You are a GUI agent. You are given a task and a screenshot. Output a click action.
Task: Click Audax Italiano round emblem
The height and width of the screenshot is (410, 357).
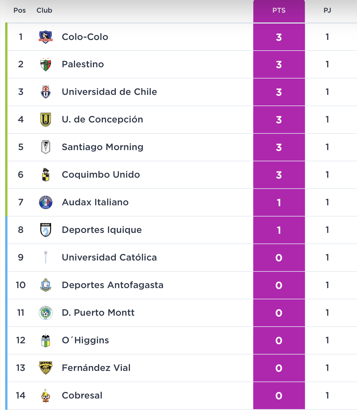45,202
